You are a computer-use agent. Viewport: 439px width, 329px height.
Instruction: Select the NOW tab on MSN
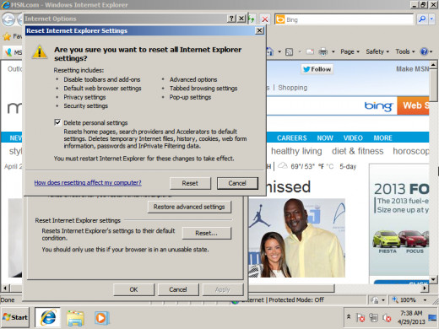pyautogui.click(x=325, y=138)
